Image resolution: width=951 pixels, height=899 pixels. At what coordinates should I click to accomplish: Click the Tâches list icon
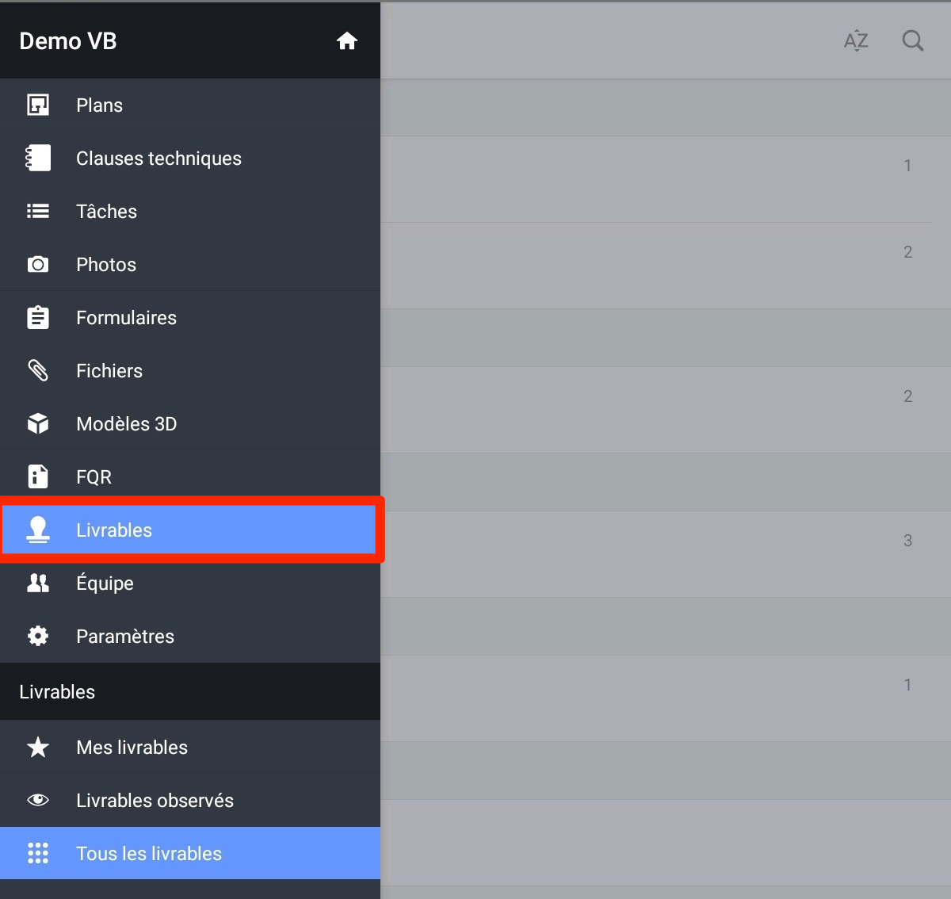point(38,211)
